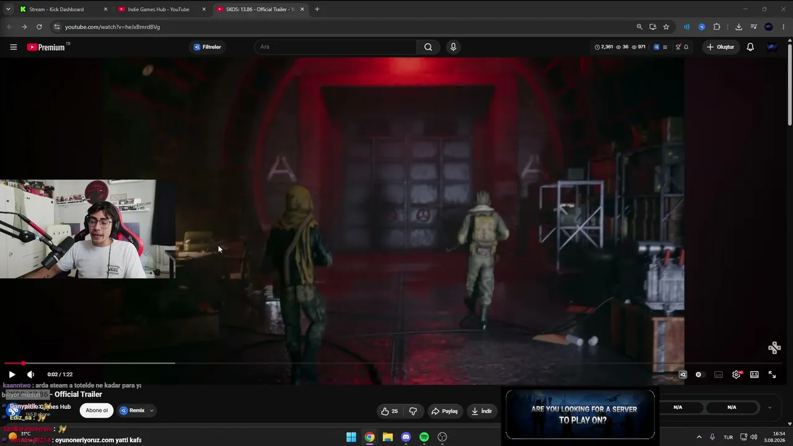
Task: Open Chrome profile avatar
Action: (769, 27)
